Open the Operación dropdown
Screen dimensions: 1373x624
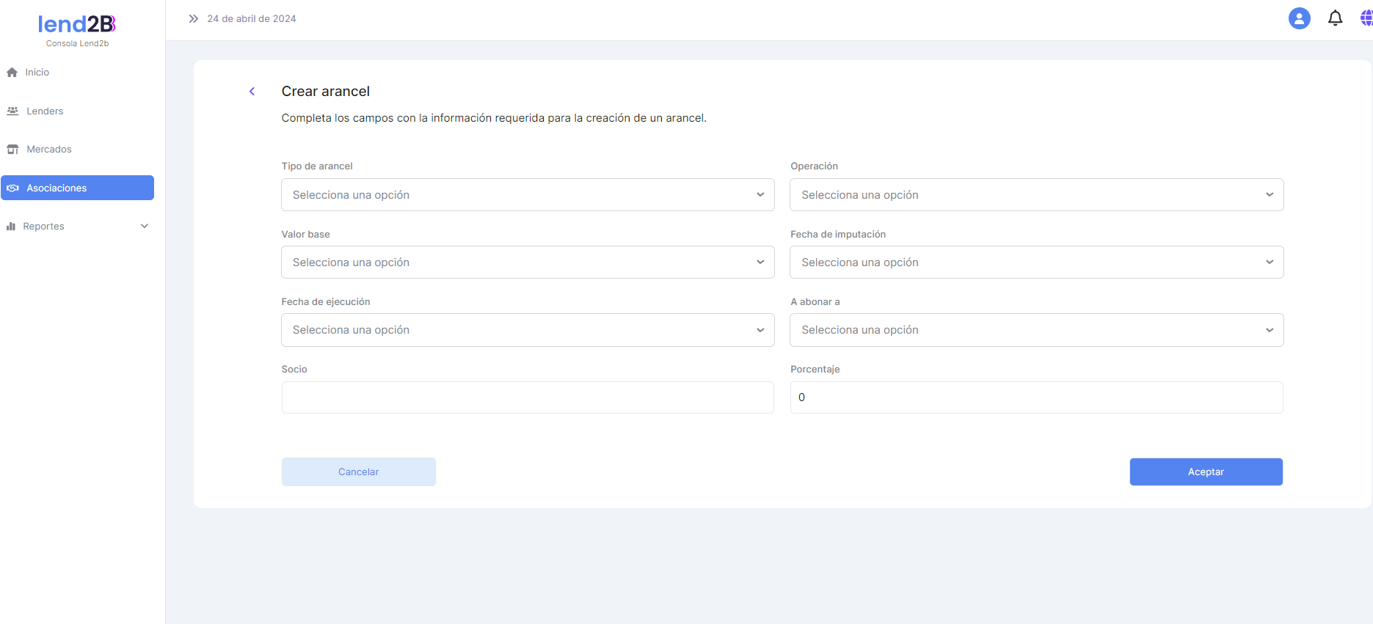pos(1036,195)
